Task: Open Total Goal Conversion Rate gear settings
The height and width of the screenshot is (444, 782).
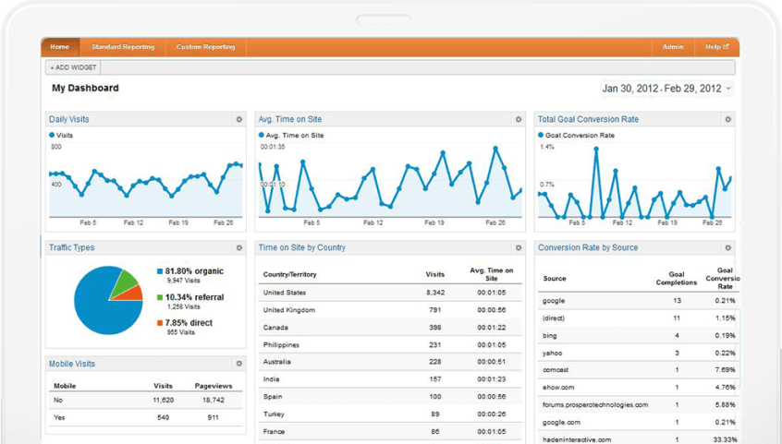Action: pos(728,119)
